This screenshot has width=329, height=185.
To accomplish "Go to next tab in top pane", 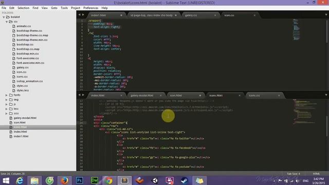I will [83, 15].
